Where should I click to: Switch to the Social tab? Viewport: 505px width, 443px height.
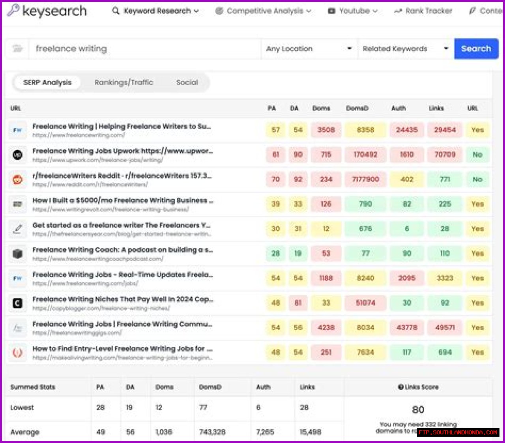187,82
